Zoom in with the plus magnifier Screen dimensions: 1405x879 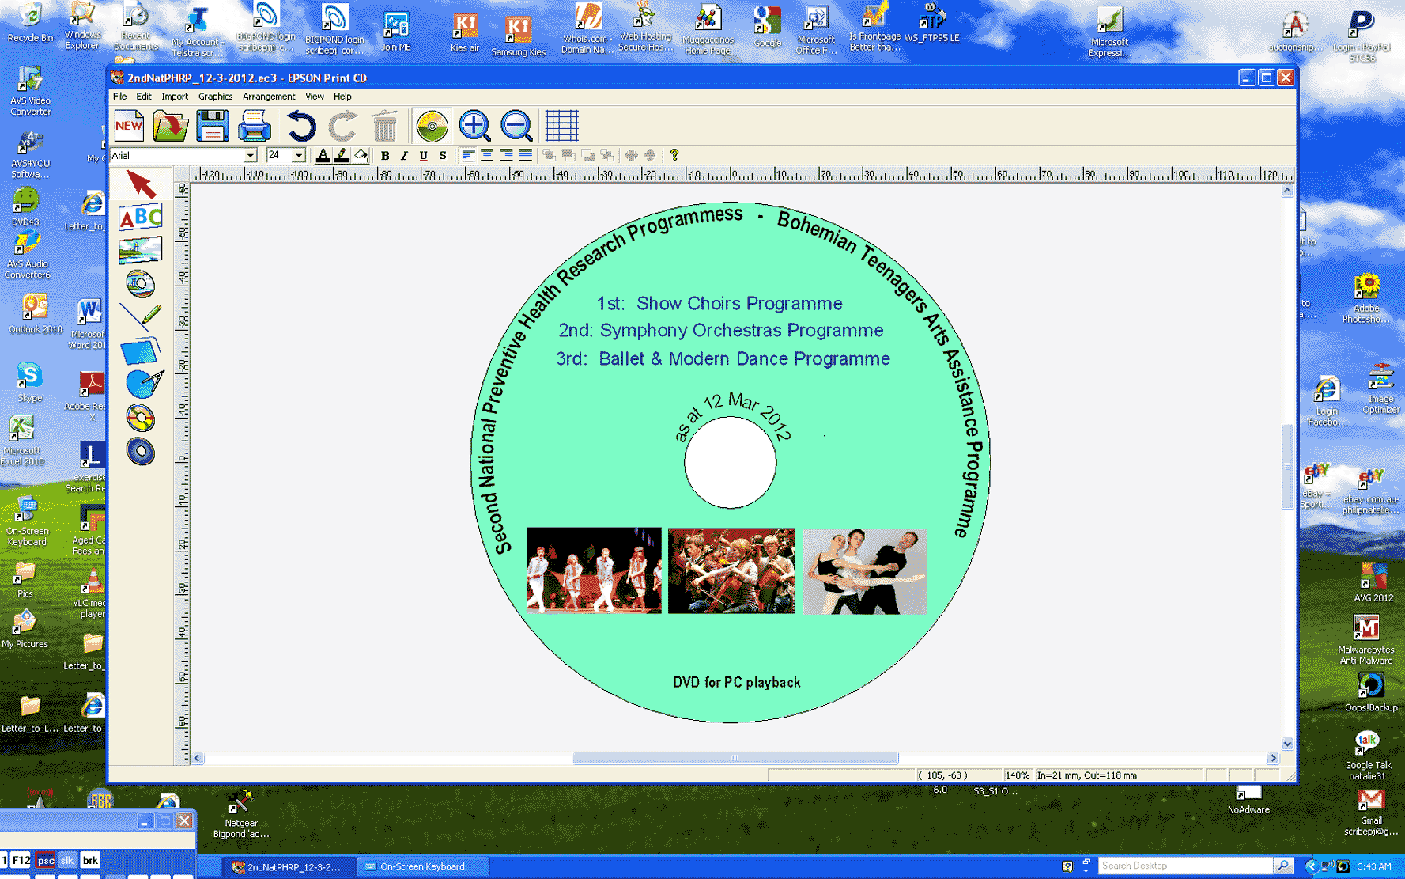tap(474, 126)
